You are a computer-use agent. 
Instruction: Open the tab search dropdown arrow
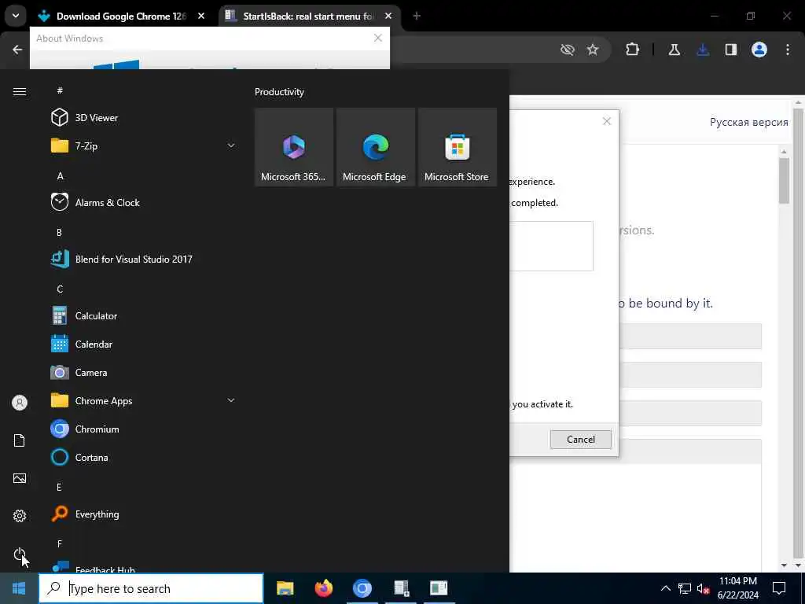click(16, 16)
